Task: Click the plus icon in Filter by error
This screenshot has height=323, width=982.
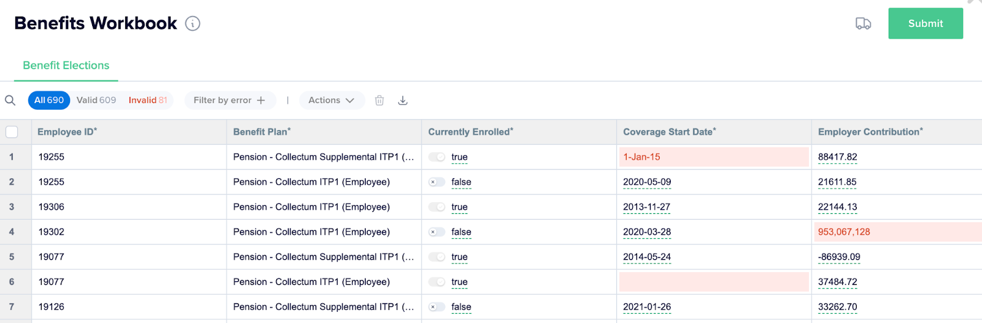Action: click(x=261, y=101)
